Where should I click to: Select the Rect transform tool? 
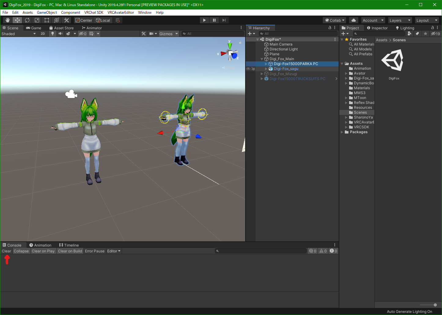(47, 20)
